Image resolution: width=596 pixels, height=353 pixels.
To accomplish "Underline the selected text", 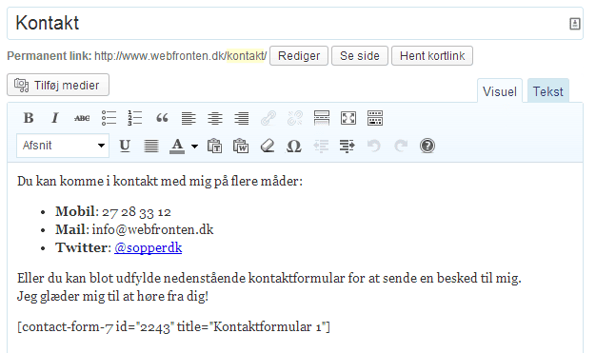I will (125, 146).
